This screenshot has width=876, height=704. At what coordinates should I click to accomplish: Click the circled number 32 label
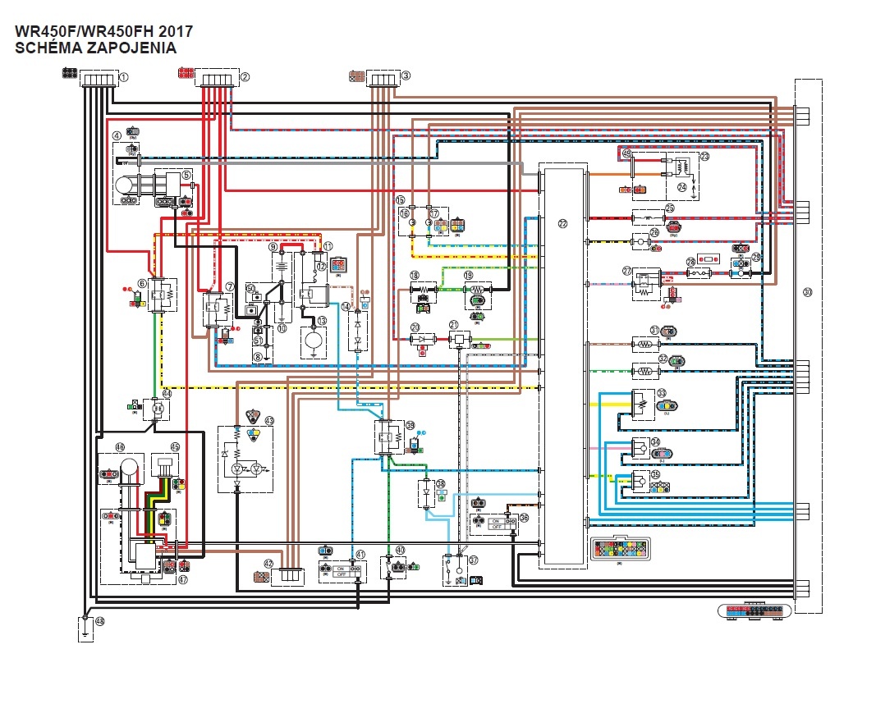click(663, 359)
